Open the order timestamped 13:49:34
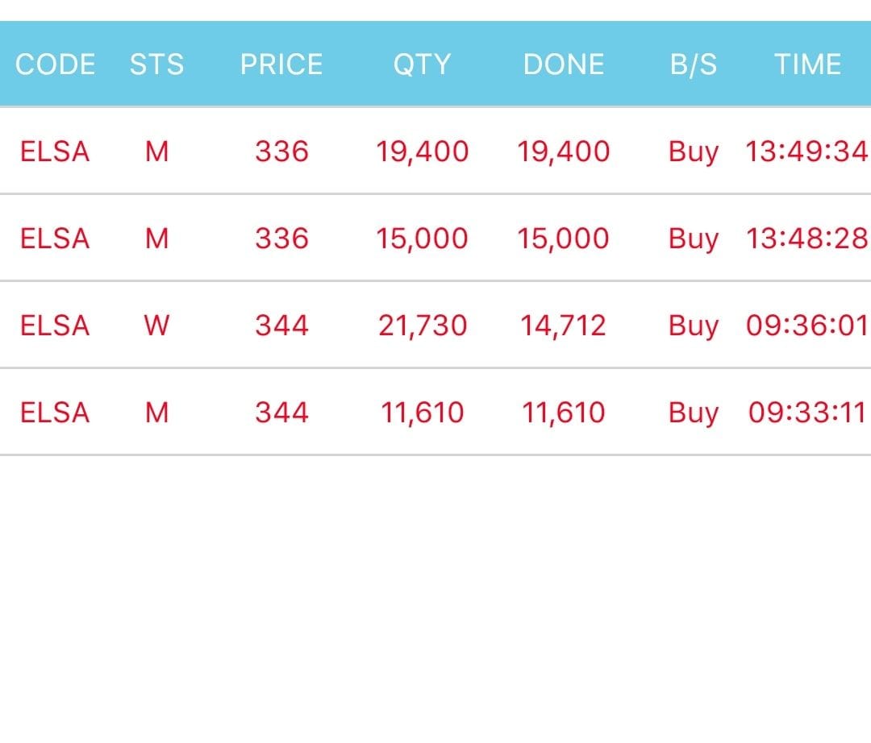 coord(806,152)
